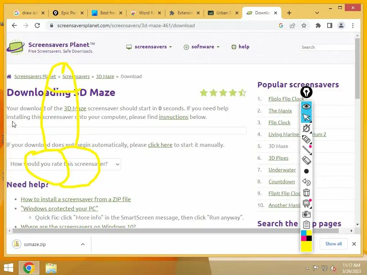The height and width of the screenshot is (275, 367).
Task: Click the address bar URL
Action: [x=126, y=25]
